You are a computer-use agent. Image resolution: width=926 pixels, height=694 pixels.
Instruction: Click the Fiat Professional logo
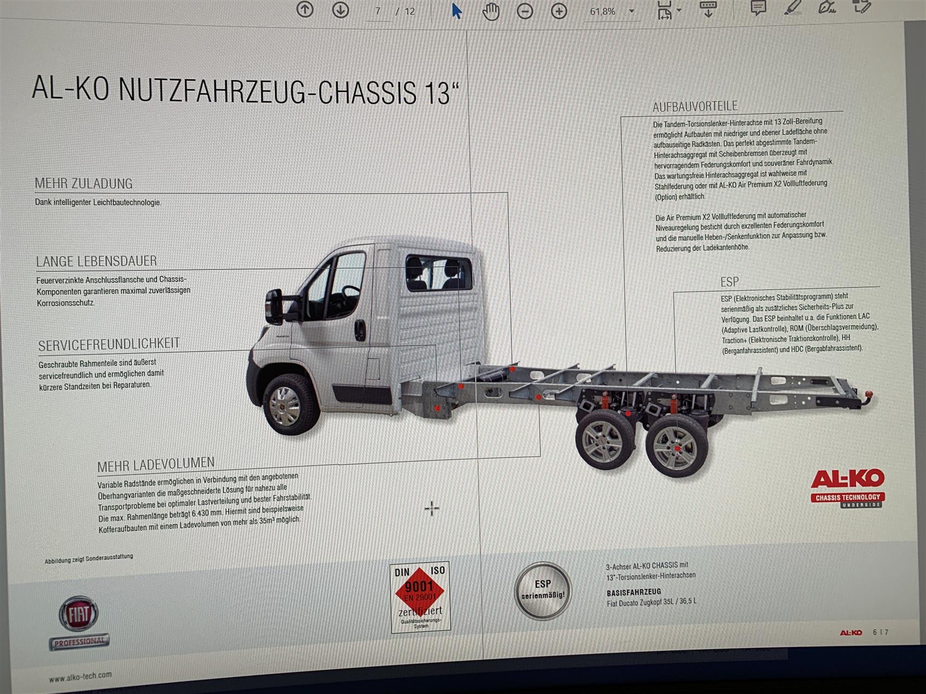(x=79, y=622)
